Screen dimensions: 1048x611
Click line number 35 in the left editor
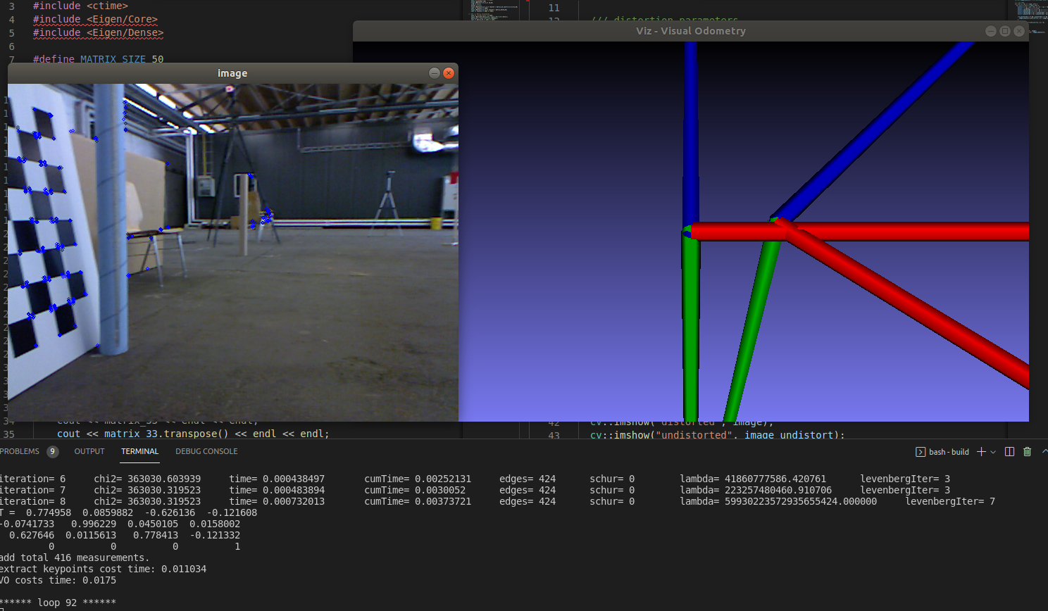[x=8, y=434]
